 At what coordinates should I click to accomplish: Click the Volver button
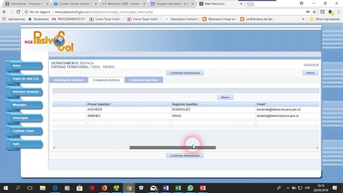click(310, 73)
